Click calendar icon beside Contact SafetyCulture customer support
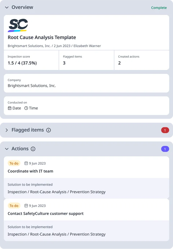 click(26, 206)
